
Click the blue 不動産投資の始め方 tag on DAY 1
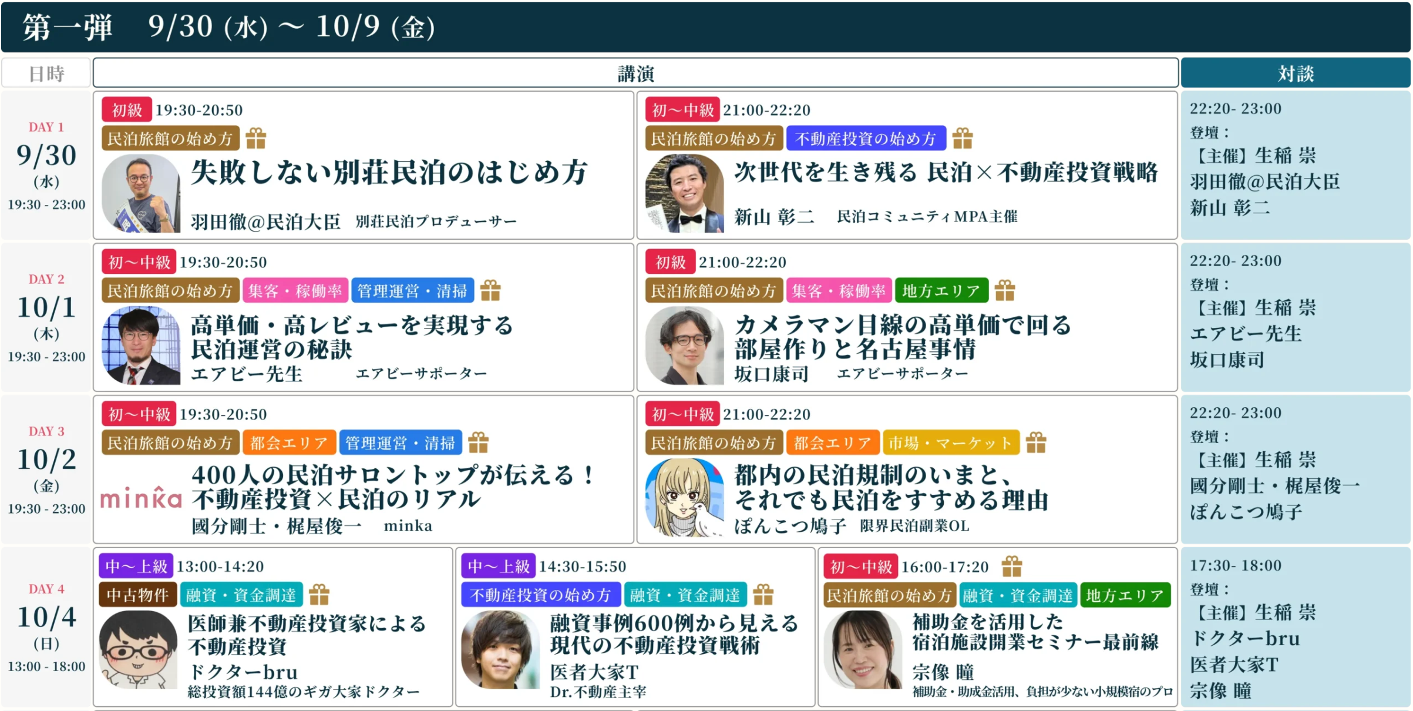click(866, 139)
